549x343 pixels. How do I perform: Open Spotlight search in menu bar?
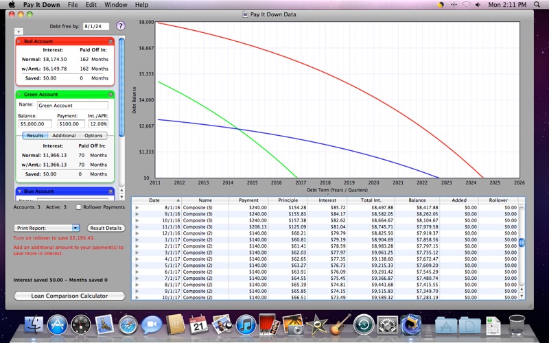[x=537, y=5]
